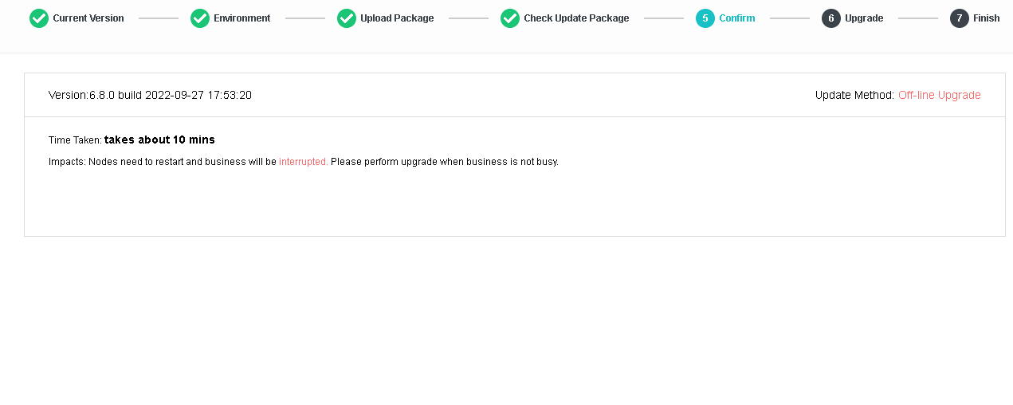Select the Current Version step label
Viewport: 1013px width, 405px height.
88,18
